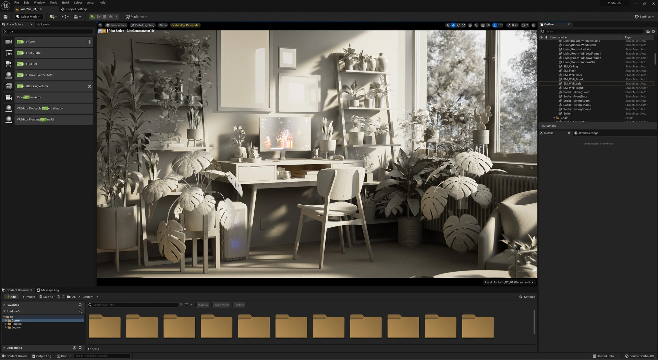Expand the Platforms dropdown menu
658x360 pixels.
click(x=136, y=16)
